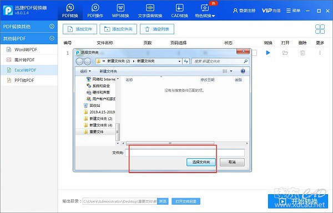The image size is (333, 213).
Task: Sort by the 类型 column header
Action: pyautogui.click(x=238, y=80)
